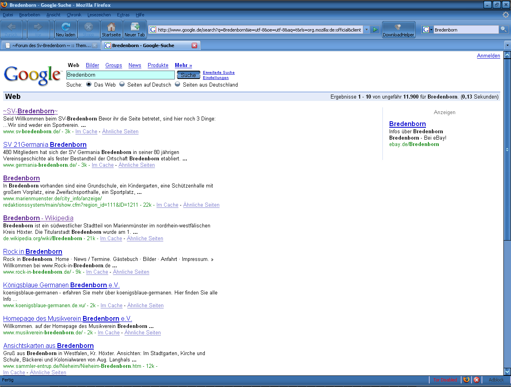Open the search engine selector dropdown
Image resolution: width=511 pixels, height=387 pixels.
click(x=428, y=30)
